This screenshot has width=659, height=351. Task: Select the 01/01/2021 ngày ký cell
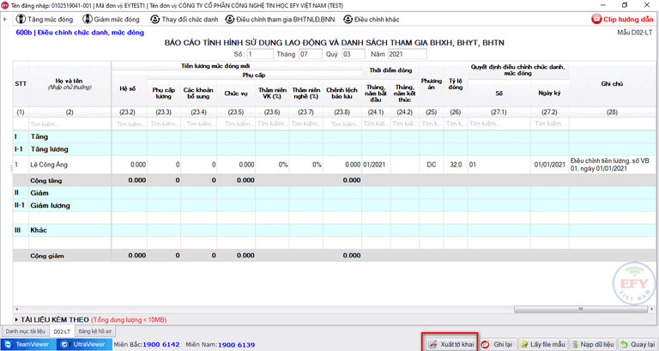point(550,165)
